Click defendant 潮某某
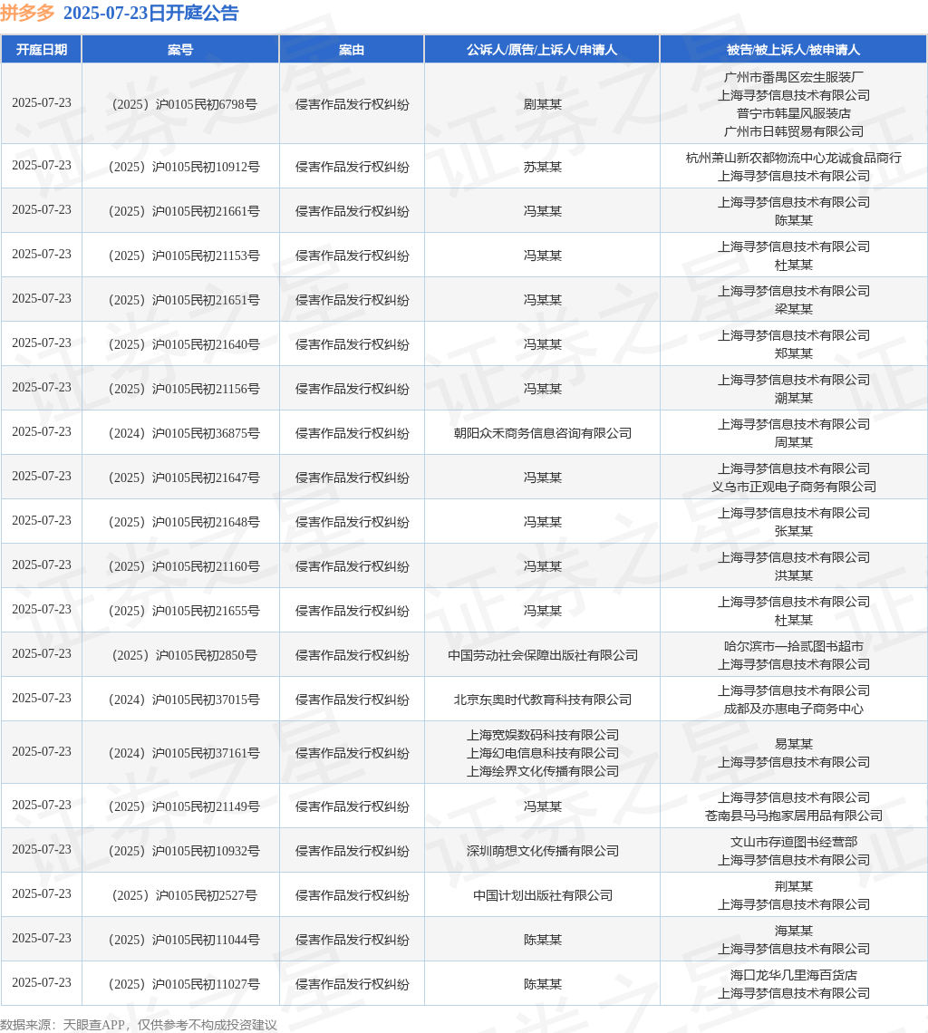The height and width of the screenshot is (1033, 928). [x=794, y=398]
